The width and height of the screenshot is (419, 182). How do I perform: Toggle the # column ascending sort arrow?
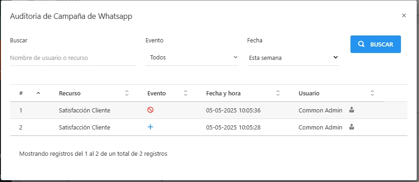38,93
